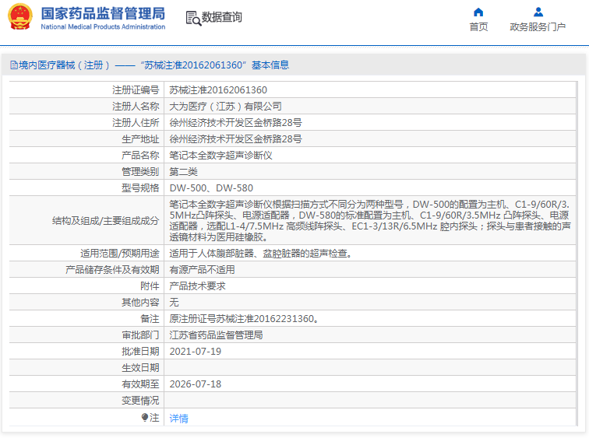Click the 附件 label
The width and height of the screenshot is (589, 438).
150,286
